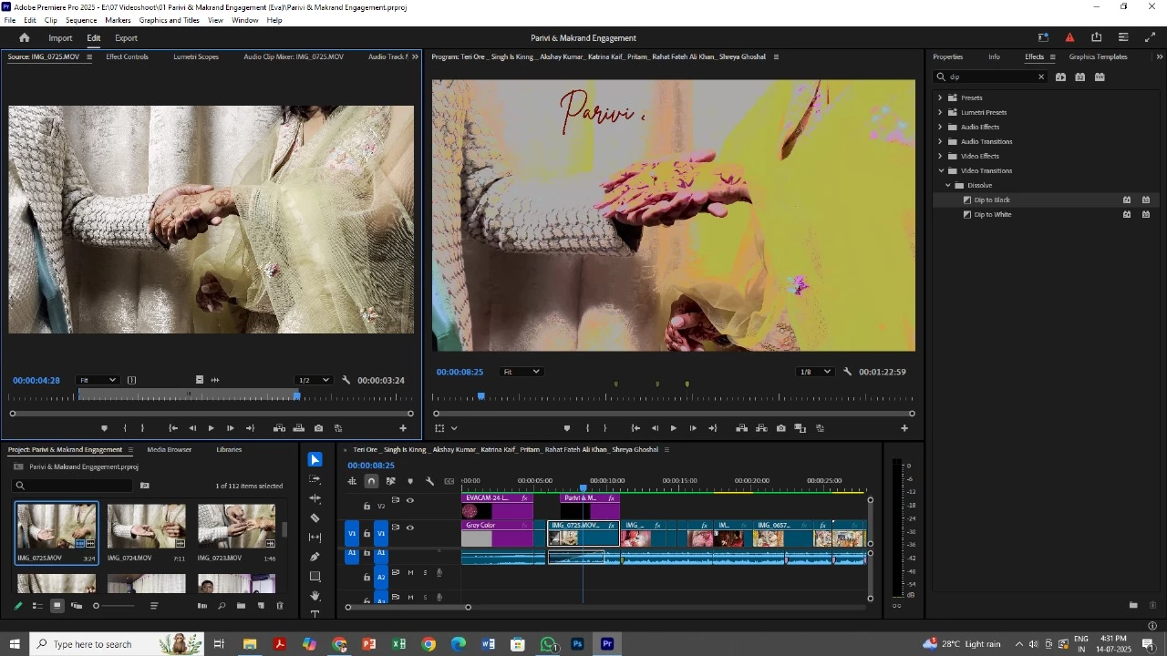Select the Dip to White transition
Viewport: 1167px width, 656px height.
(992, 215)
